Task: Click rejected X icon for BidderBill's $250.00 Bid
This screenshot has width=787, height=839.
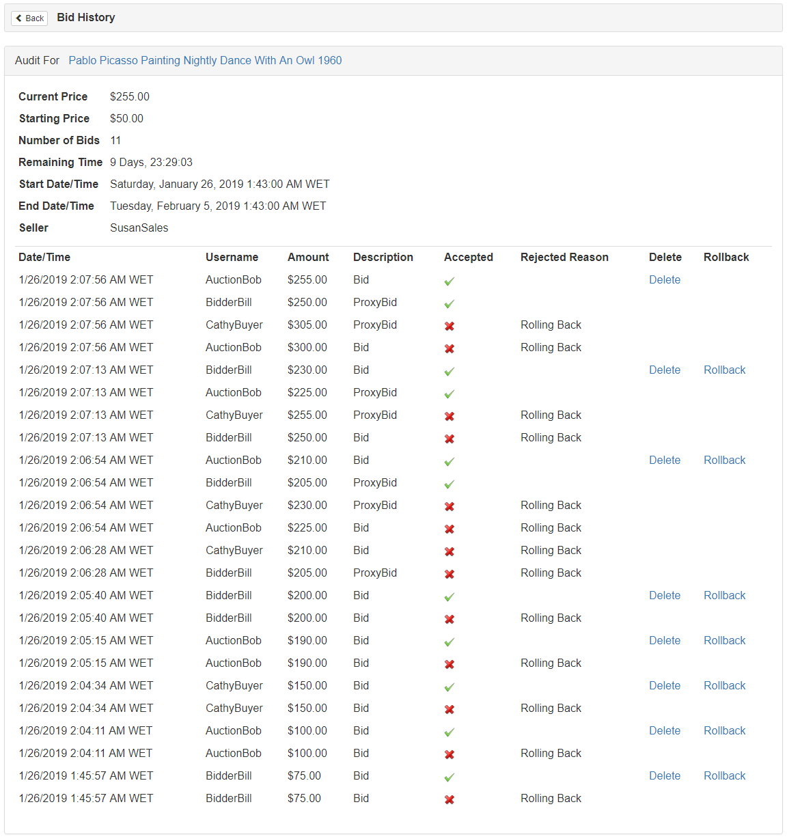Action: pyautogui.click(x=450, y=439)
